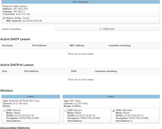Click the SSID Batmobile text

coord(124,110)
